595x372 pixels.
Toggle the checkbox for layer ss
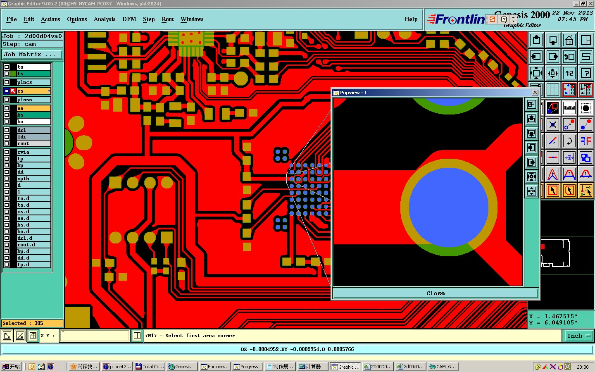tap(7, 108)
